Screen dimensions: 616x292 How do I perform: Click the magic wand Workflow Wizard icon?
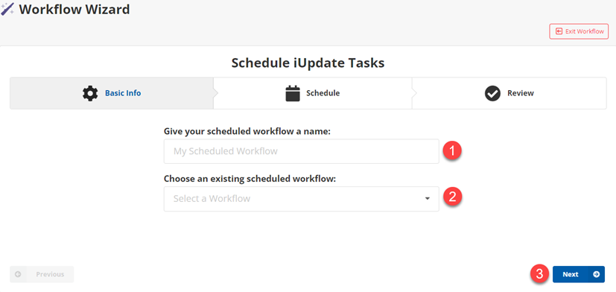tap(8, 9)
